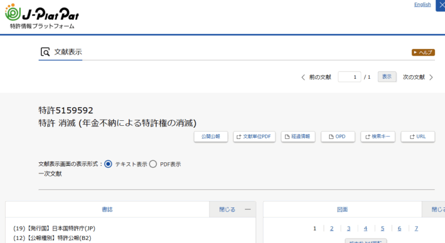Open the URL button

coord(418,137)
